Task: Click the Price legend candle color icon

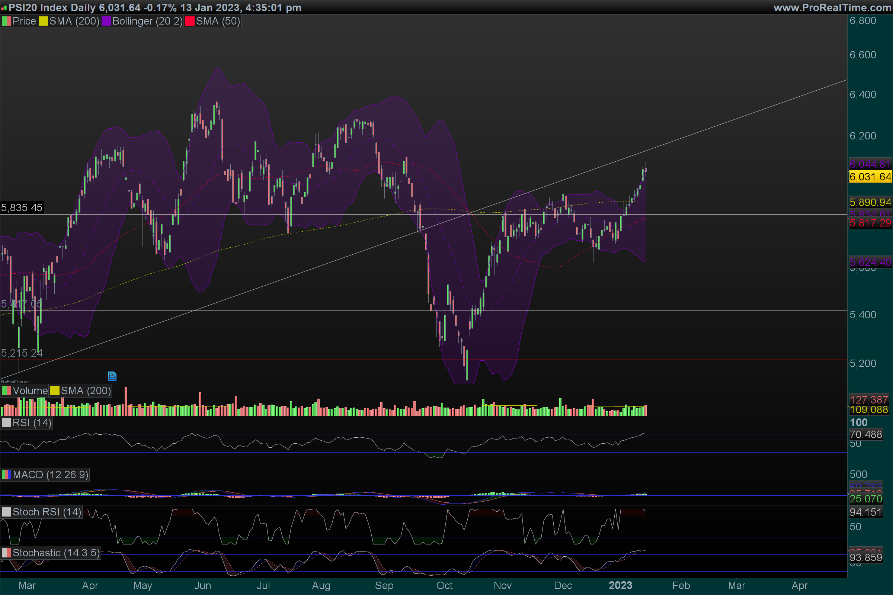Action: [6, 21]
